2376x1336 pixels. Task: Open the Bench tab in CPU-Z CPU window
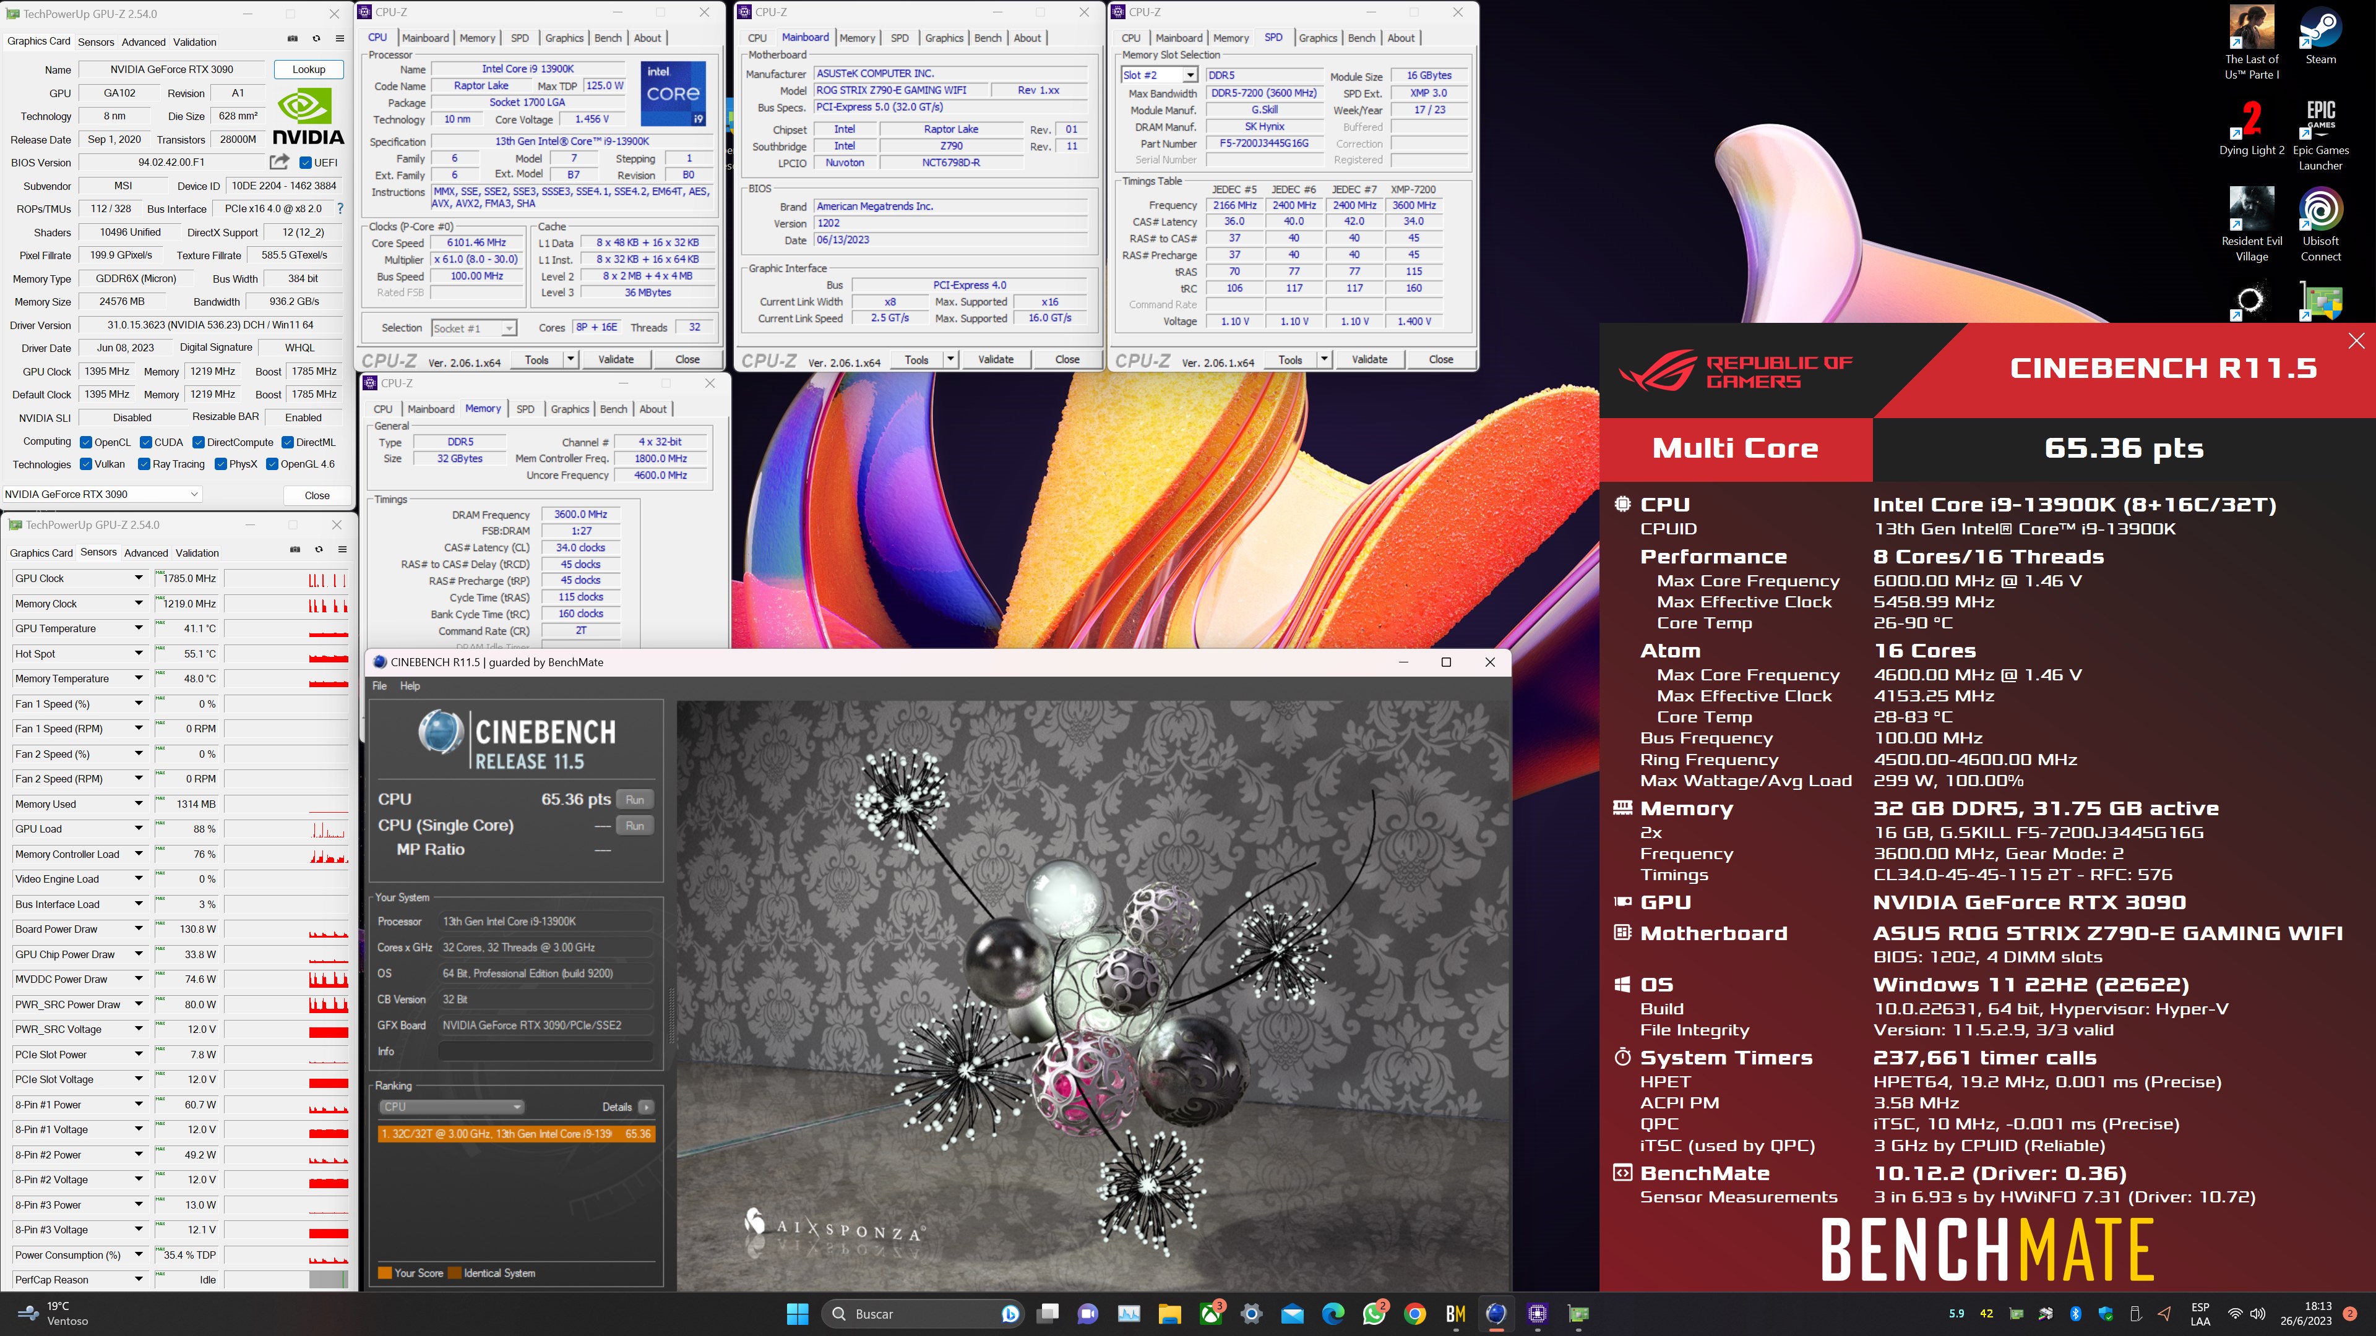click(608, 38)
